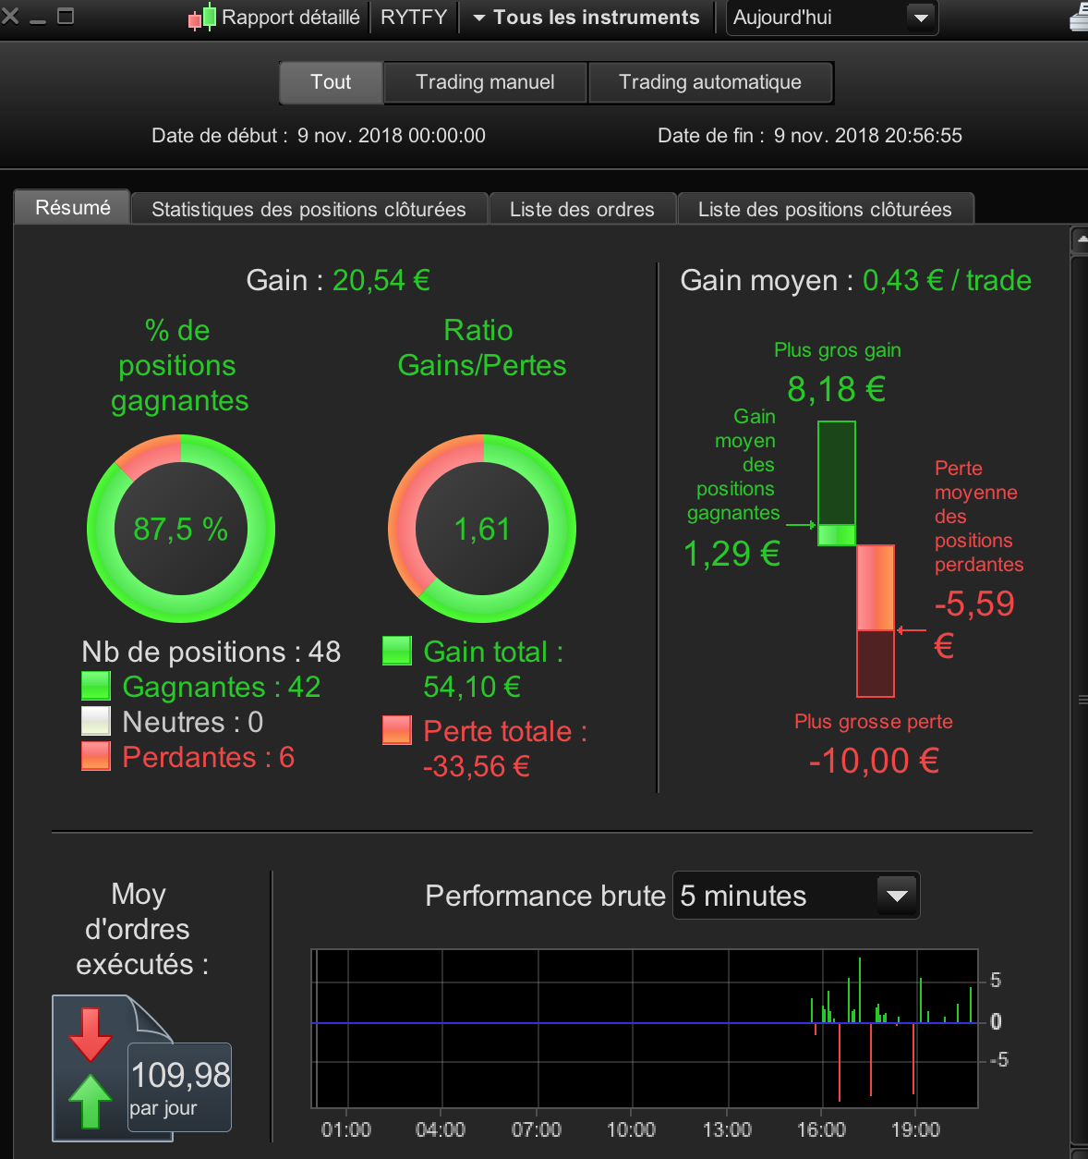Click the candlestick Rapport détaillé icon

202,17
